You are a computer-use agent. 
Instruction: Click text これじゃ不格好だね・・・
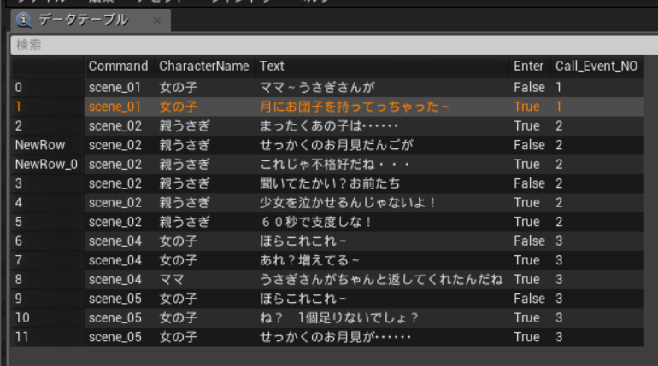[335, 165]
